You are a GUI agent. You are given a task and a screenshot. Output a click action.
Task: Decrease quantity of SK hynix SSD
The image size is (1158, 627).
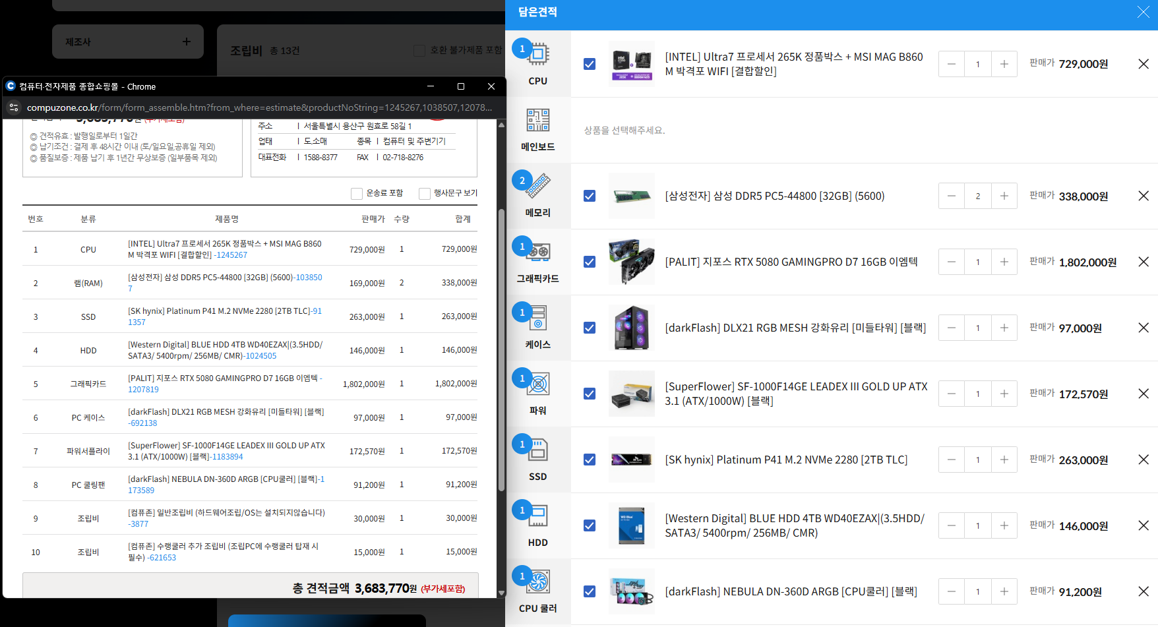952,460
